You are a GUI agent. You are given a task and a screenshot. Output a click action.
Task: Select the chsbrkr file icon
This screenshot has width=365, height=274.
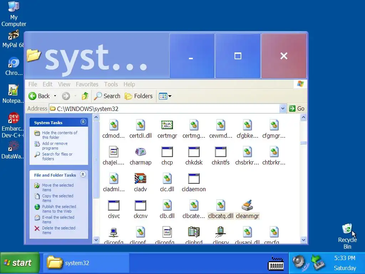(x=247, y=152)
